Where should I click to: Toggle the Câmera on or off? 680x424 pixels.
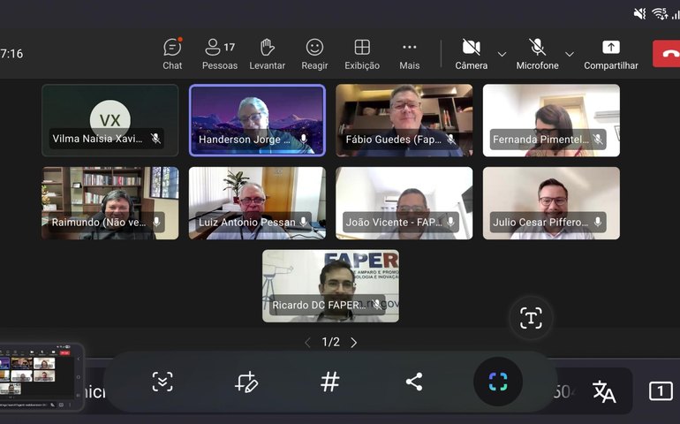(x=471, y=53)
